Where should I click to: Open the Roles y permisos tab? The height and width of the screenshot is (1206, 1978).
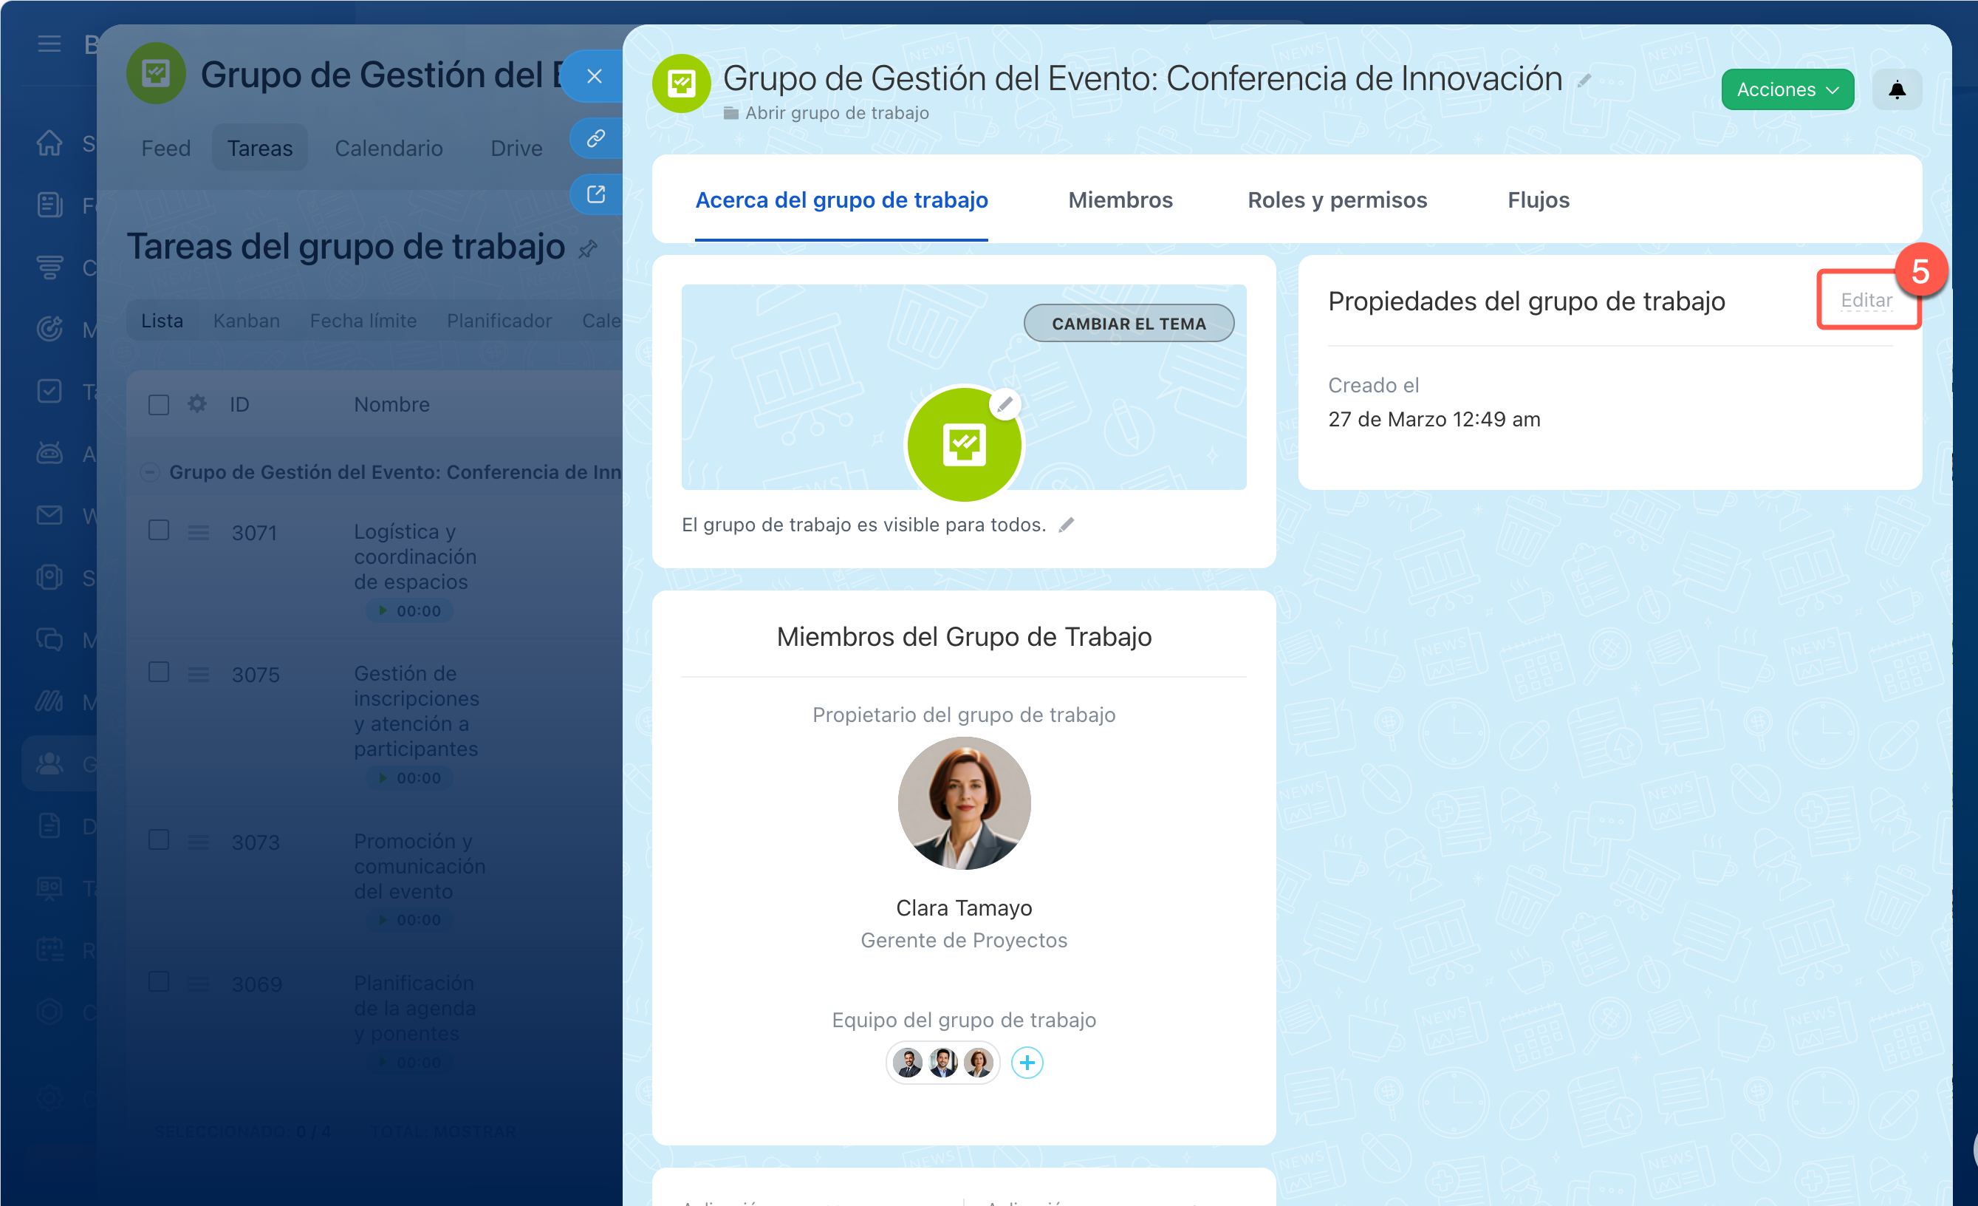[1337, 200]
